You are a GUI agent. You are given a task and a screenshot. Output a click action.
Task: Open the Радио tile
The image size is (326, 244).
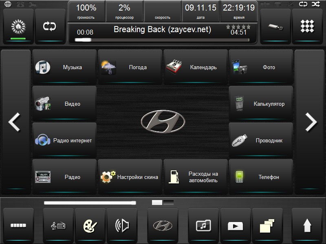(64, 177)
